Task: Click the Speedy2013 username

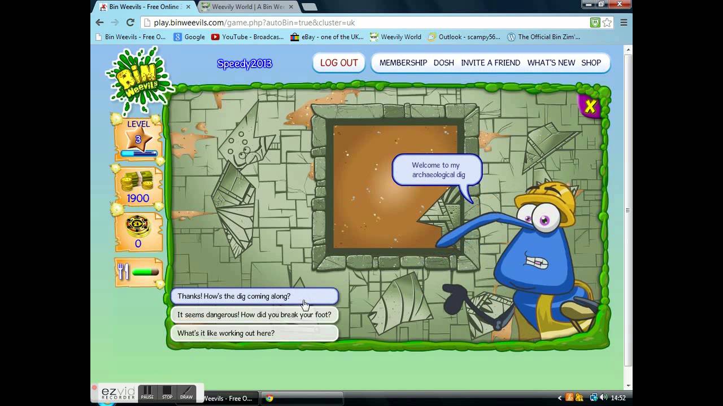Action: pos(245,64)
